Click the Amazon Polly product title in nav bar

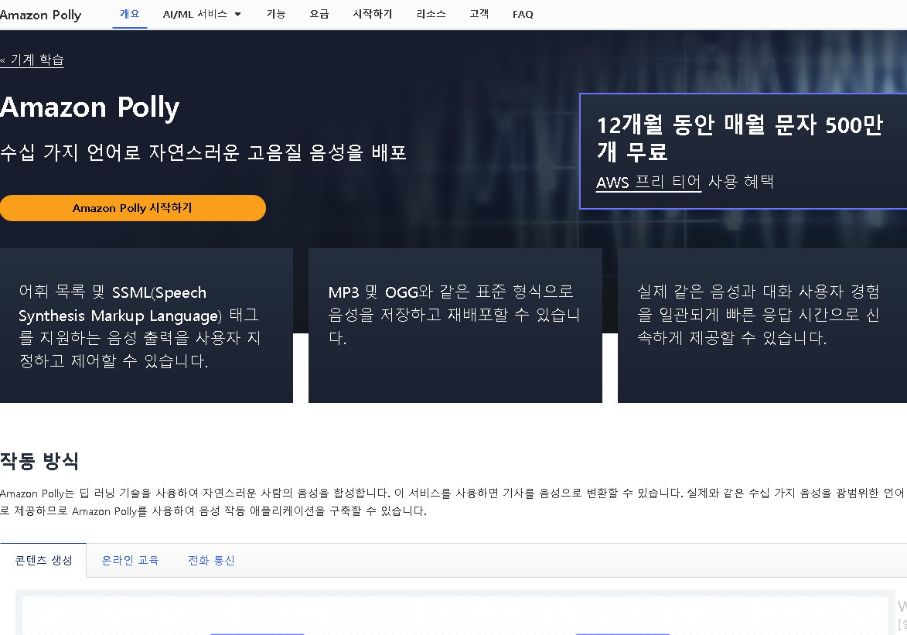click(x=40, y=15)
